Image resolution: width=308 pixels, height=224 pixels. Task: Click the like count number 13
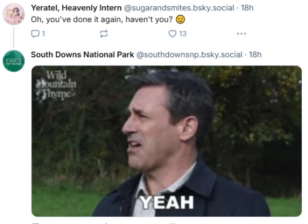pyautogui.click(x=183, y=34)
